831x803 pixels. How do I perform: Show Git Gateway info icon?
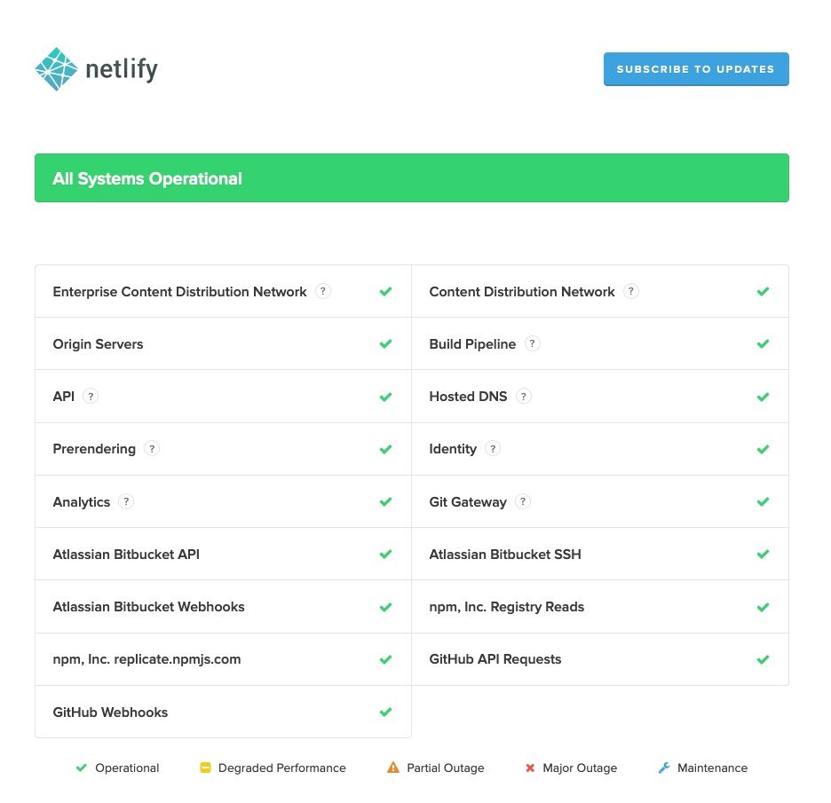(x=523, y=501)
